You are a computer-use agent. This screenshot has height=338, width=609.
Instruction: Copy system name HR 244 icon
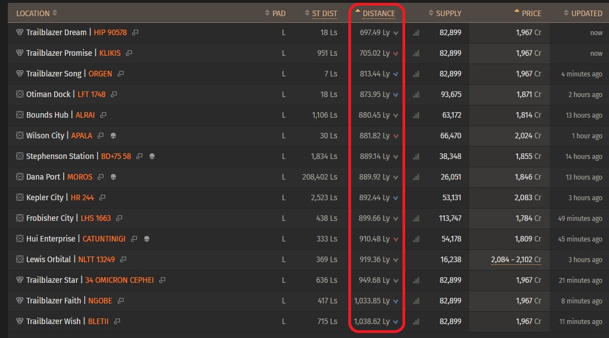point(102,197)
